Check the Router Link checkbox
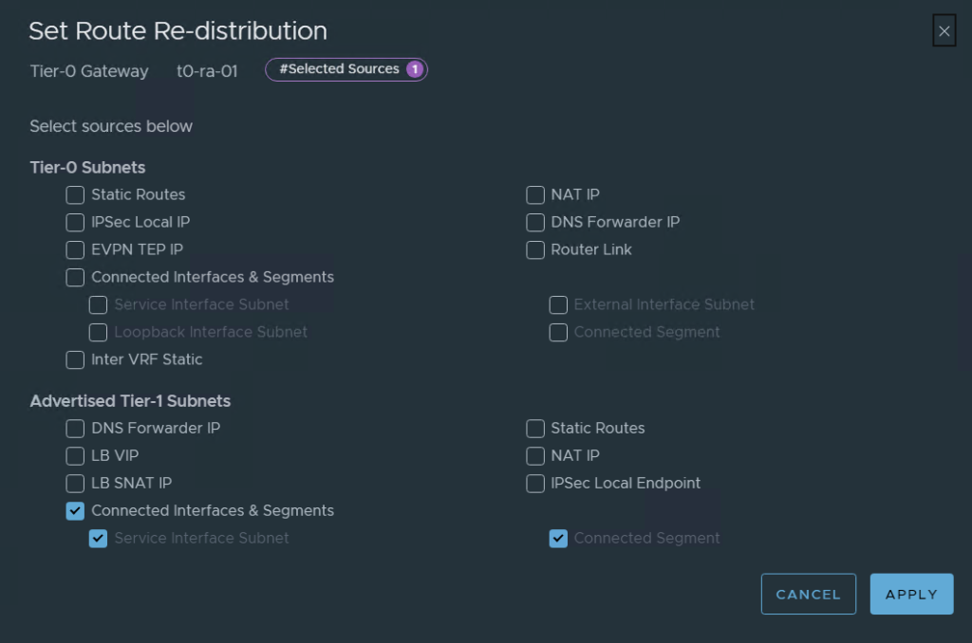972x643 pixels. (534, 249)
